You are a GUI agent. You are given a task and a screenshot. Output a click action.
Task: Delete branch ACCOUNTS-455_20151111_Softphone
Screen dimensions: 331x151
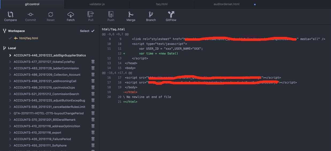93,145
